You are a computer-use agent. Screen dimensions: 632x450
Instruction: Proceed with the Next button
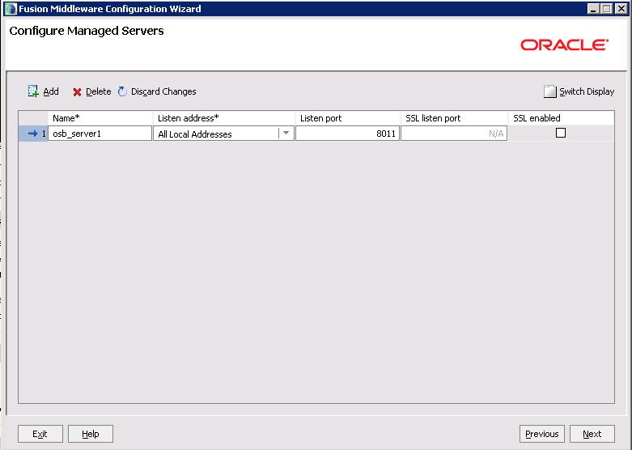pyautogui.click(x=592, y=434)
